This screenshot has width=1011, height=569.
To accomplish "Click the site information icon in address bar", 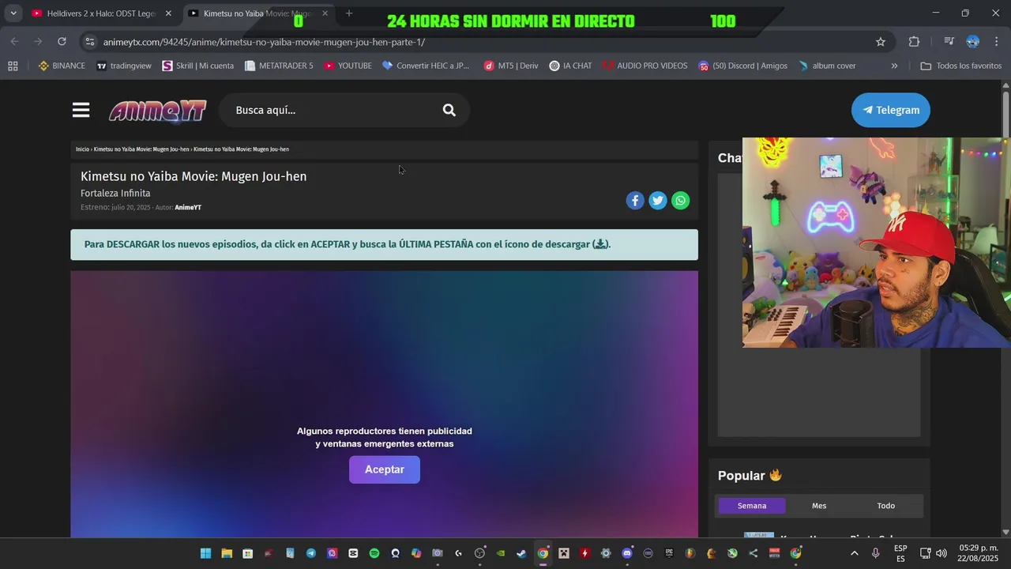I will pyautogui.click(x=90, y=42).
